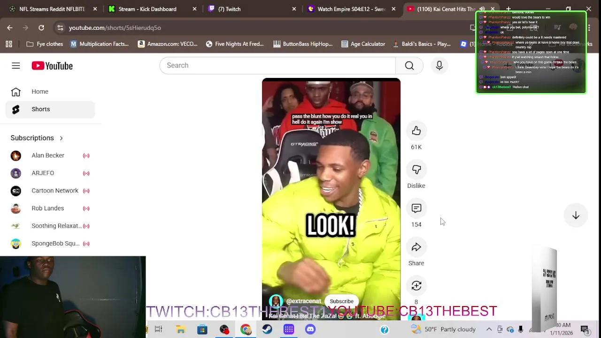Open Multiplication Facts bookmark
The image size is (601, 338).
[x=99, y=44]
